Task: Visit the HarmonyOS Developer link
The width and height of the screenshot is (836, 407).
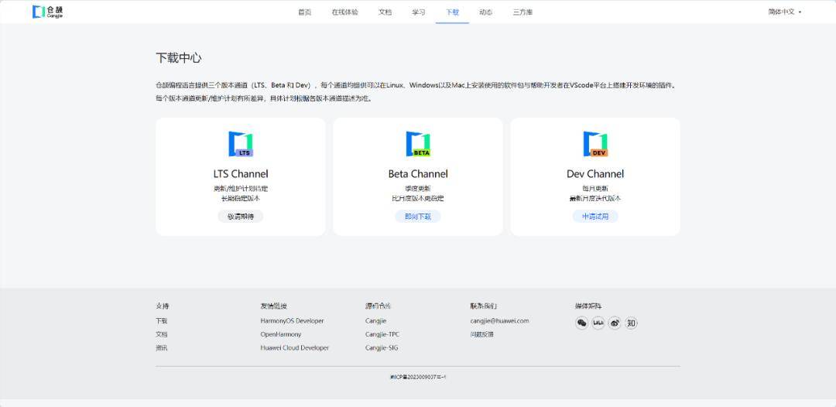Action: (x=292, y=321)
